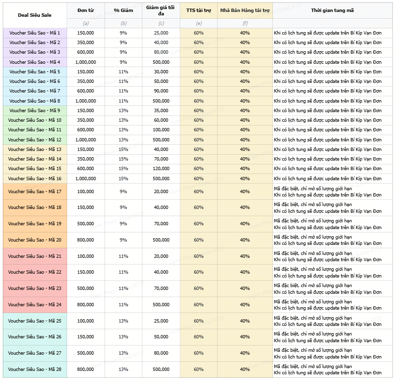Select the "Voucher Siêu Sao - Mã 12" cell

tap(35, 140)
